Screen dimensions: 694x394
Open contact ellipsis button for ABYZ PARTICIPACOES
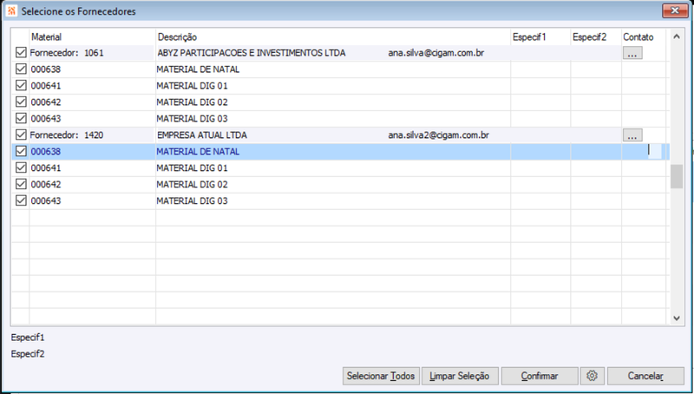coord(632,53)
